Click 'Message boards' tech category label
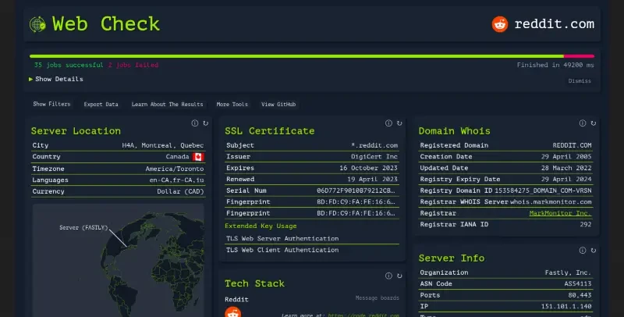This screenshot has width=624, height=317. (x=378, y=298)
